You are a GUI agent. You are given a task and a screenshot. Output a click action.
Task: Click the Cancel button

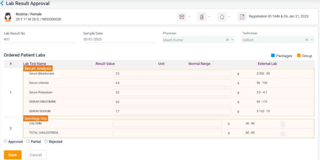(36, 155)
